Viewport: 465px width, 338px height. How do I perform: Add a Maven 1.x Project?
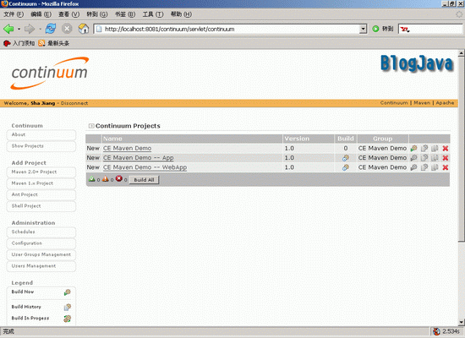41,183
